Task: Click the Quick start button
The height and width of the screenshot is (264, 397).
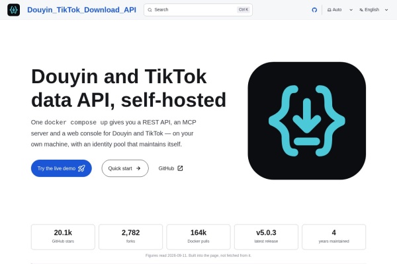Action: point(125,168)
